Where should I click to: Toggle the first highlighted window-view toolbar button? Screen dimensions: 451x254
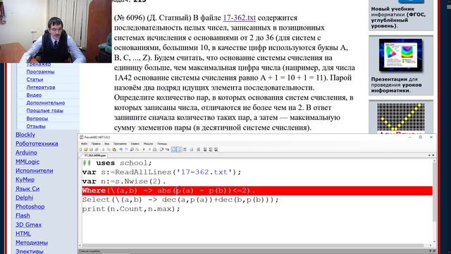point(173,150)
